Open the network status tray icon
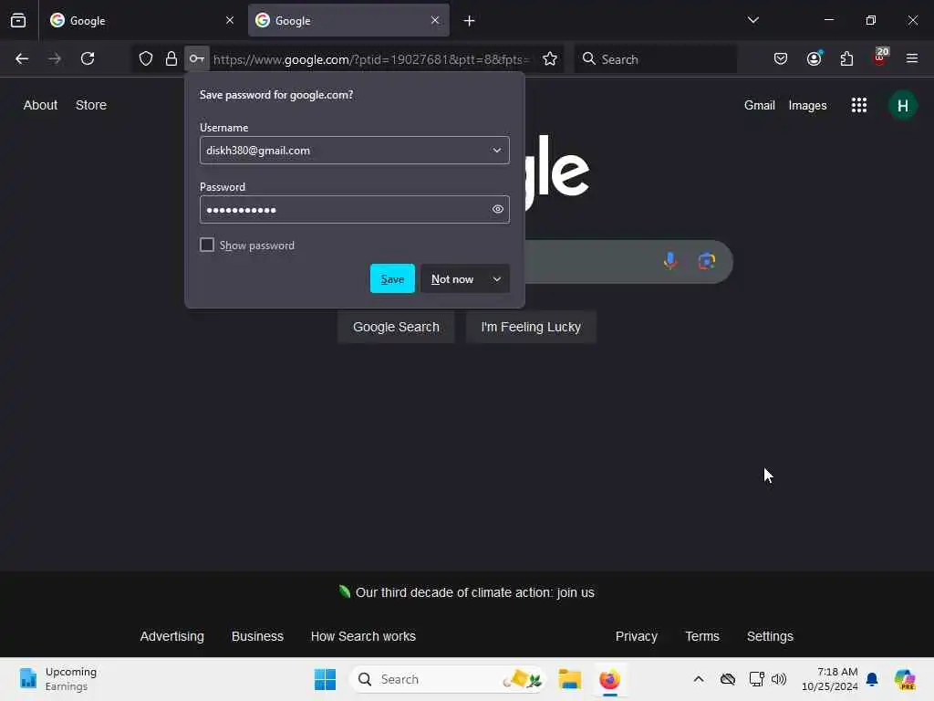 (756, 679)
